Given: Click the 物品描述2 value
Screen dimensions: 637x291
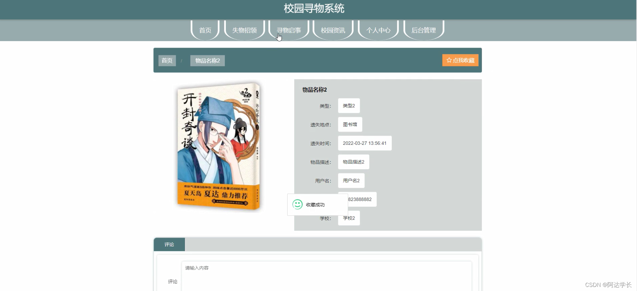Looking at the screenshot, I should click(x=354, y=162).
